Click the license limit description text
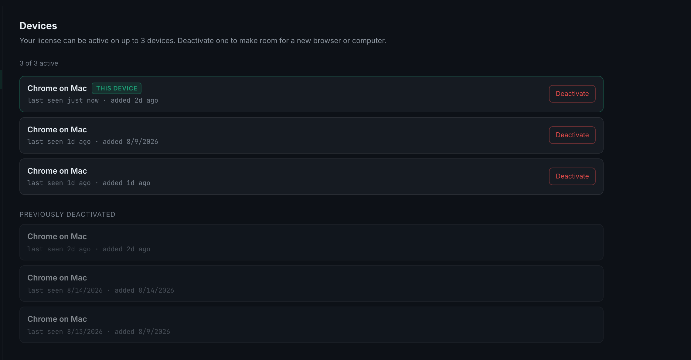This screenshot has width=691, height=360. point(203,41)
